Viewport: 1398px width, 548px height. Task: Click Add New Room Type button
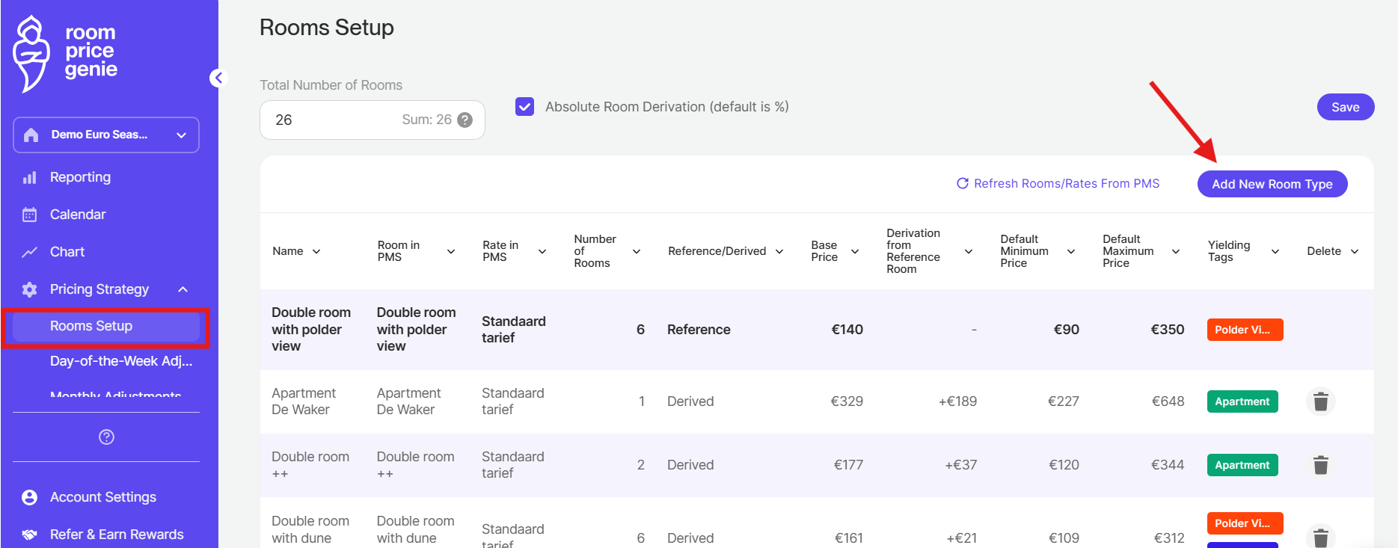click(x=1272, y=184)
